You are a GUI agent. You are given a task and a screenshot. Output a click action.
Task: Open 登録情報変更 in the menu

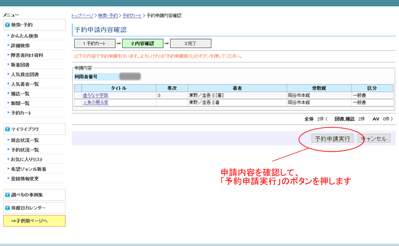[x=25, y=178]
